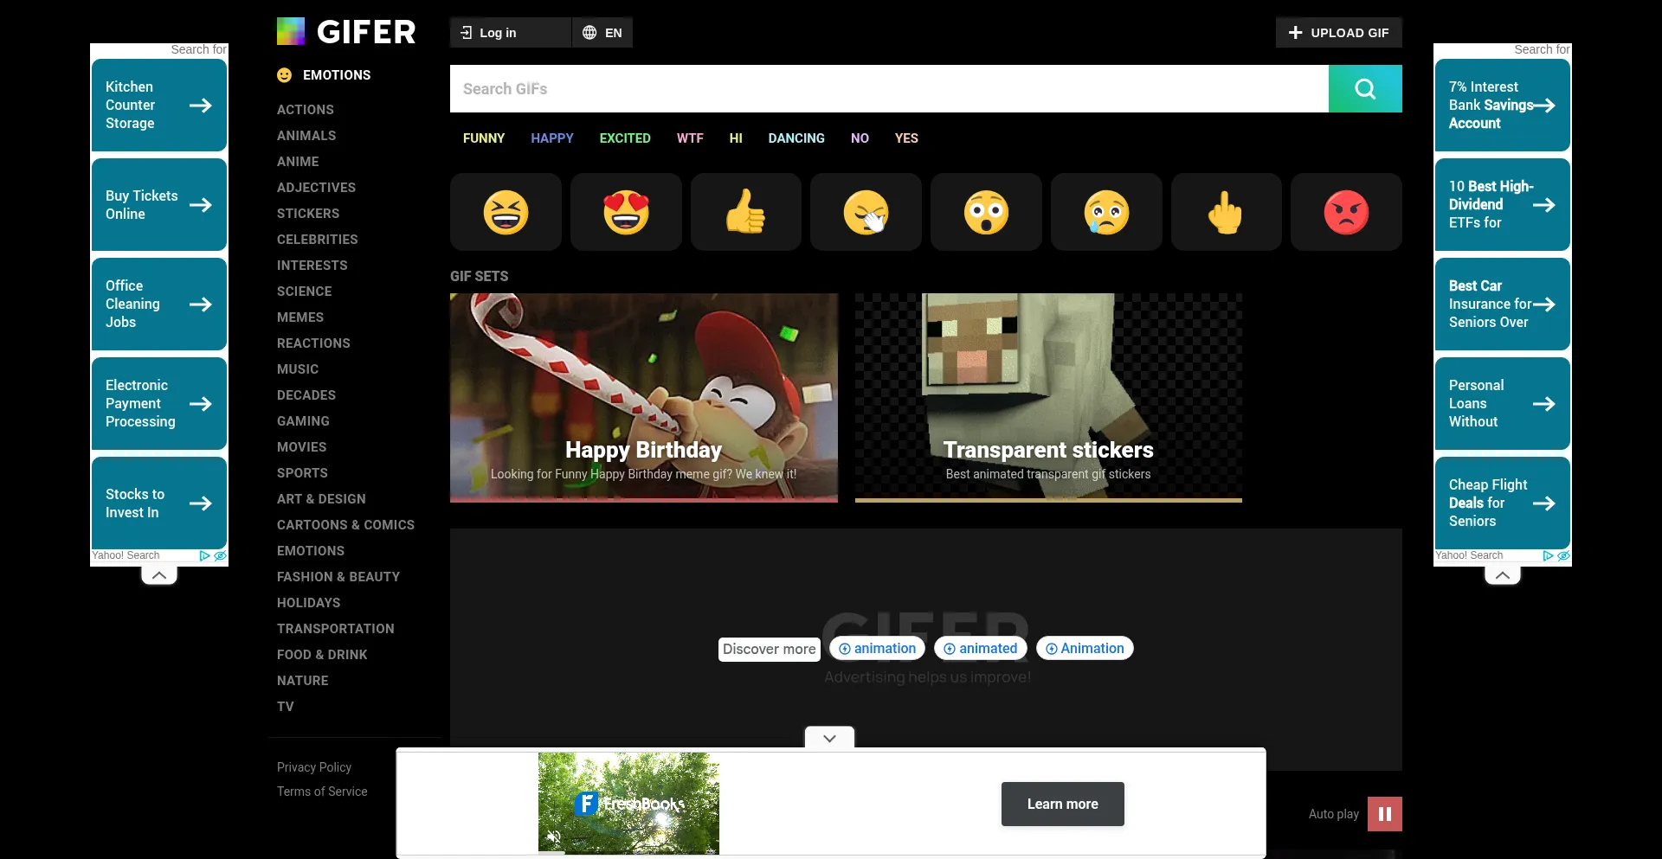Image resolution: width=1662 pixels, height=859 pixels.
Task: Click the scroll-to-top chevron on the left
Action: [158, 574]
